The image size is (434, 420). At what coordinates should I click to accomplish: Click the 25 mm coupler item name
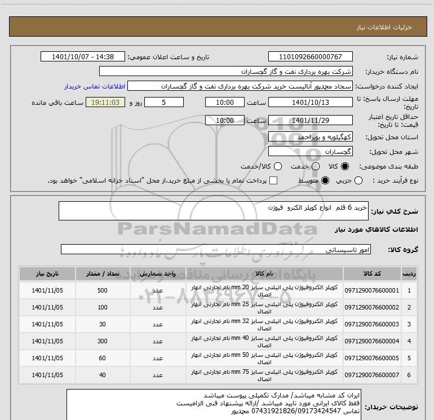coord(264,308)
